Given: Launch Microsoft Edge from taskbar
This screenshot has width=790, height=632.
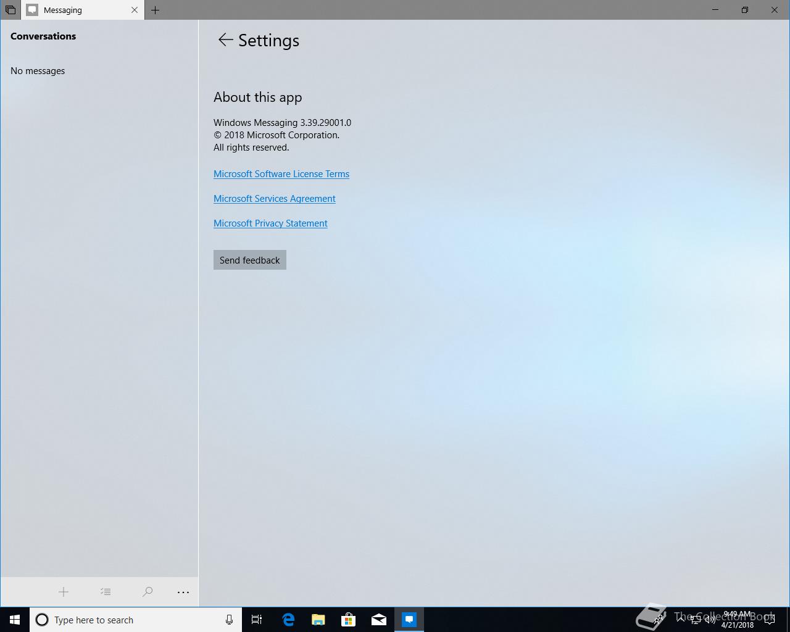Looking at the screenshot, I should point(288,620).
